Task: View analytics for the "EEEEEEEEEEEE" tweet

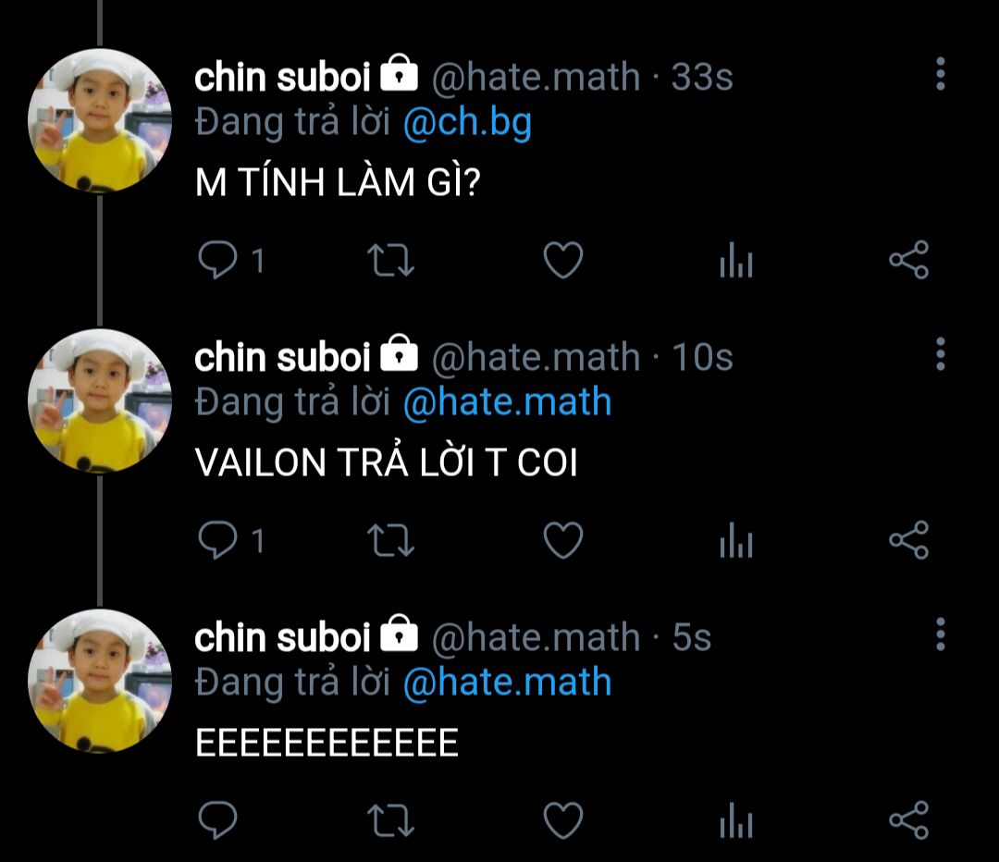Action: coord(736,820)
